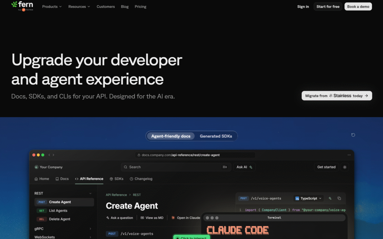383x239 pixels.
Task: Click the Get started button
Action: (326, 167)
